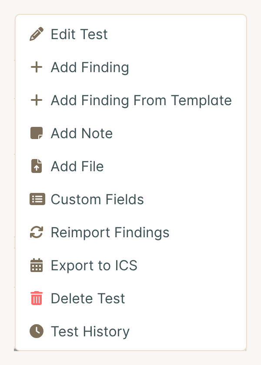Select Reimport Findings option
The width and height of the screenshot is (261, 365).
coord(131,232)
